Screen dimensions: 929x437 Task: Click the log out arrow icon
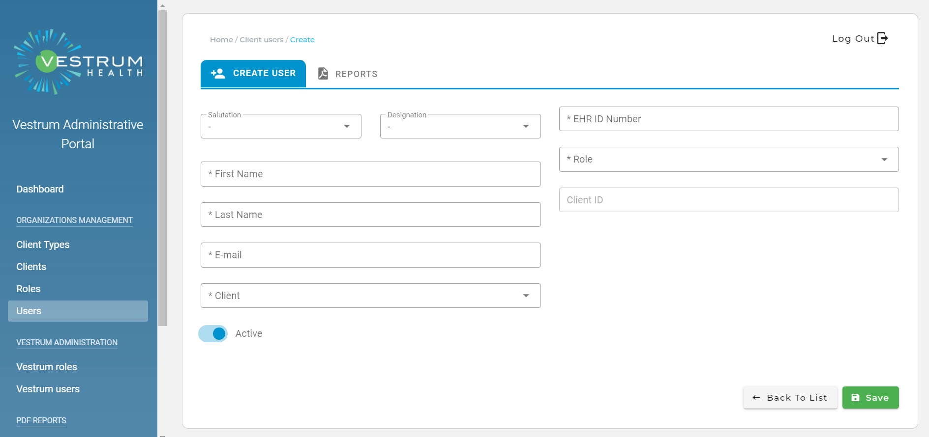point(883,38)
